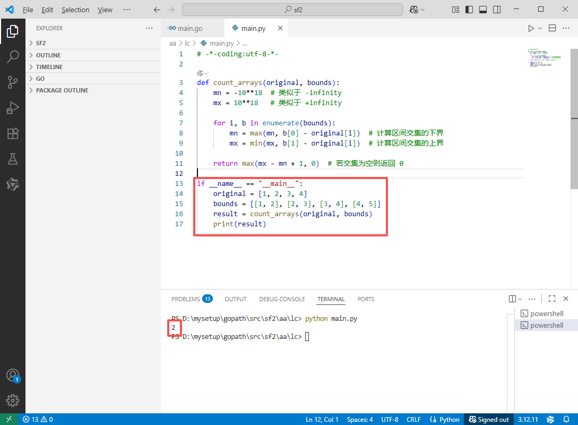Screen dimensions: 578x425
Task: Close the terminal panel
Action: tap(566, 299)
